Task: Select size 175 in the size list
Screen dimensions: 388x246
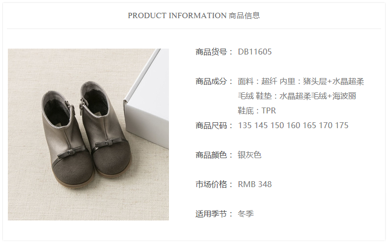Action: [342, 126]
